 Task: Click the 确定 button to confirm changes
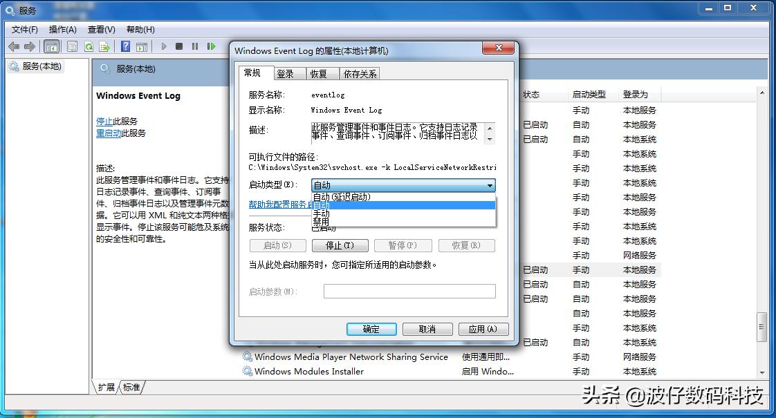371,329
